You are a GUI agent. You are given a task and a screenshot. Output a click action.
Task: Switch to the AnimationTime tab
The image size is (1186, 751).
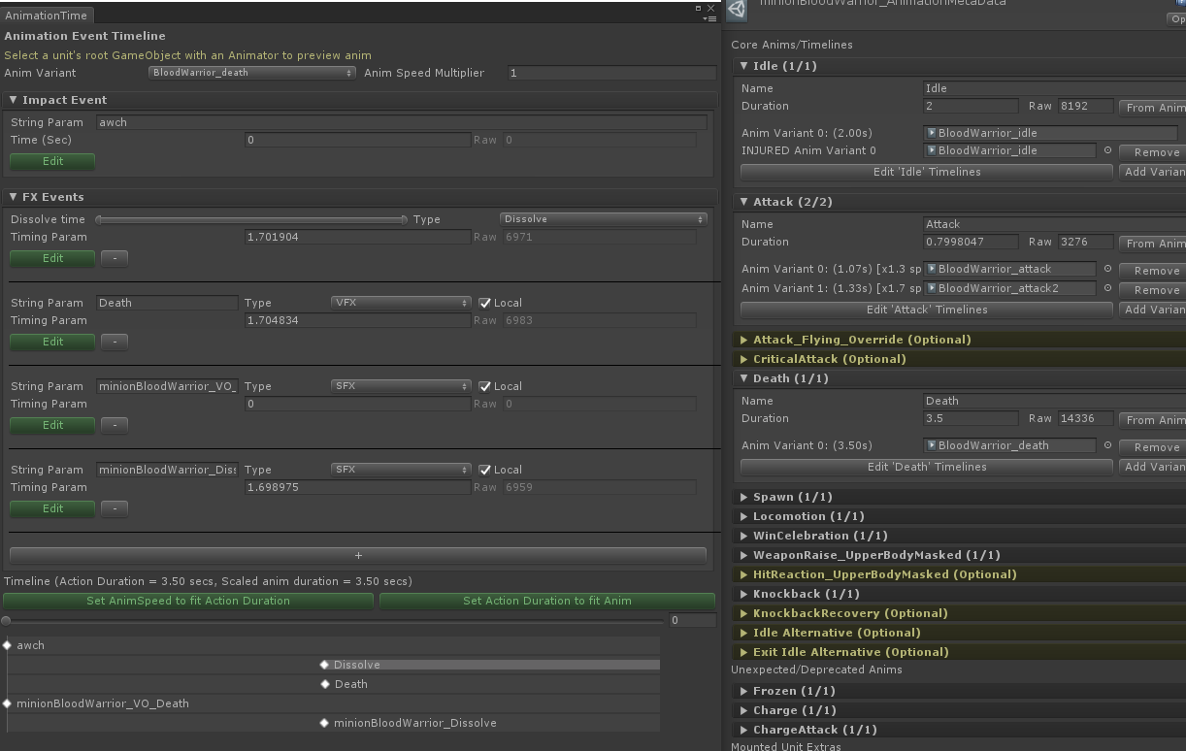(47, 16)
